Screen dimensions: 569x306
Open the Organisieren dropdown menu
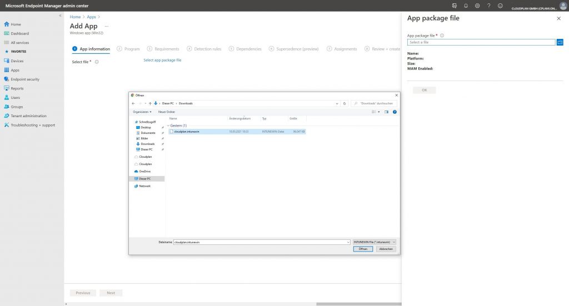(x=142, y=112)
